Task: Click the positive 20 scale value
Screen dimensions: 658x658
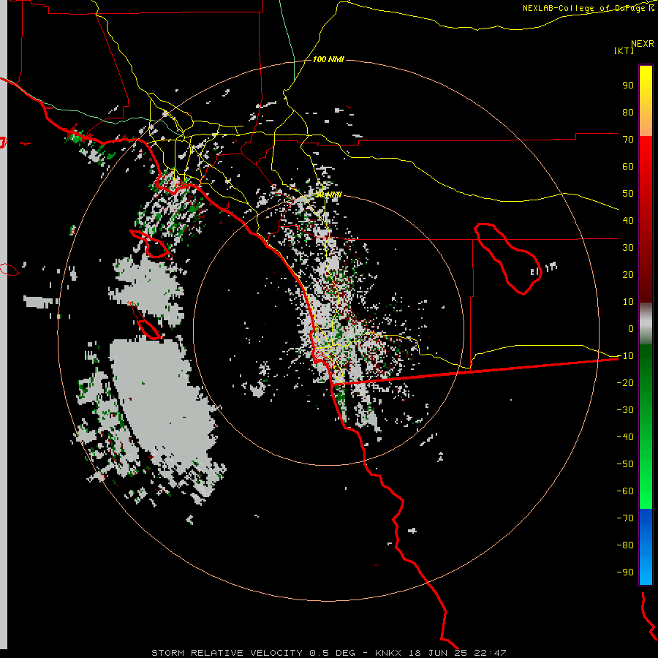Action: point(628,275)
